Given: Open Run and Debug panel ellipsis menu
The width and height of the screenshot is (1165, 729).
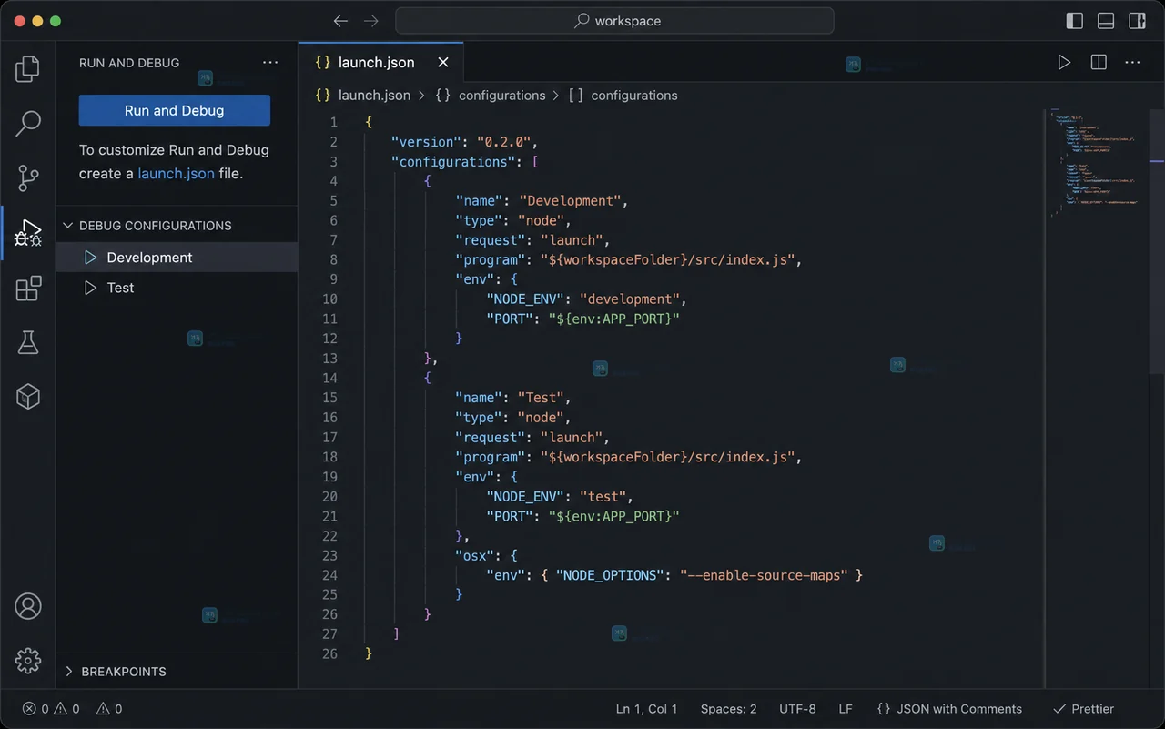Looking at the screenshot, I should click(x=270, y=63).
